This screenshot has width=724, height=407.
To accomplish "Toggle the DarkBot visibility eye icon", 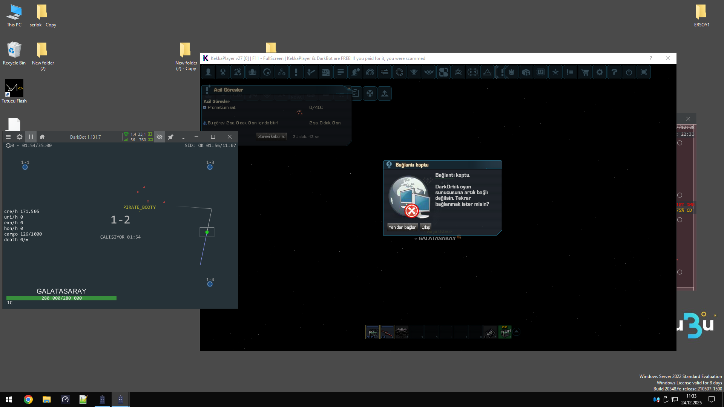I will tap(160, 137).
